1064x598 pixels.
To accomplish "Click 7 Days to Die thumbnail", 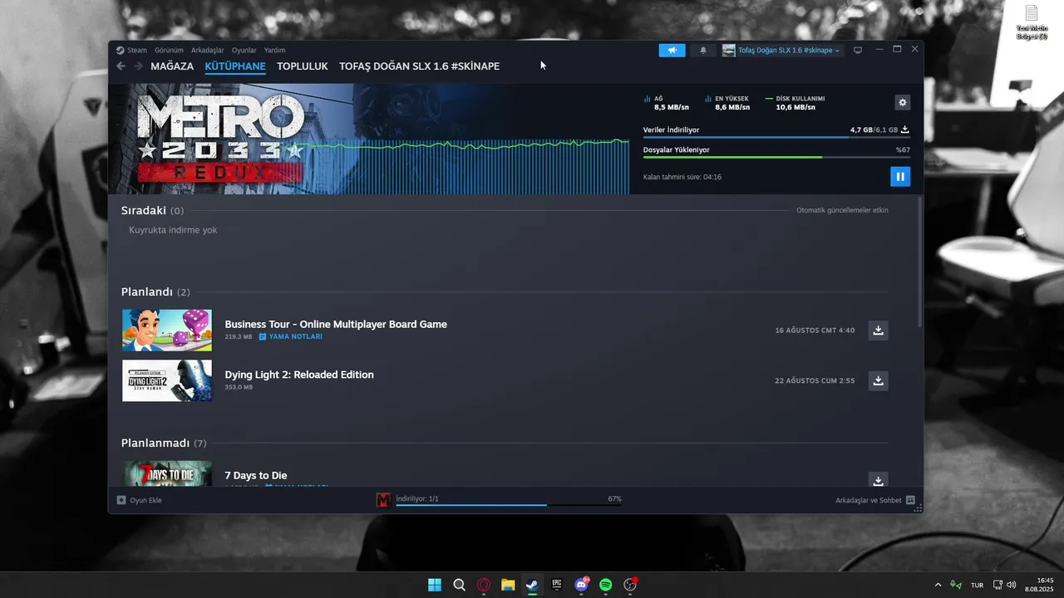I will pyautogui.click(x=167, y=473).
